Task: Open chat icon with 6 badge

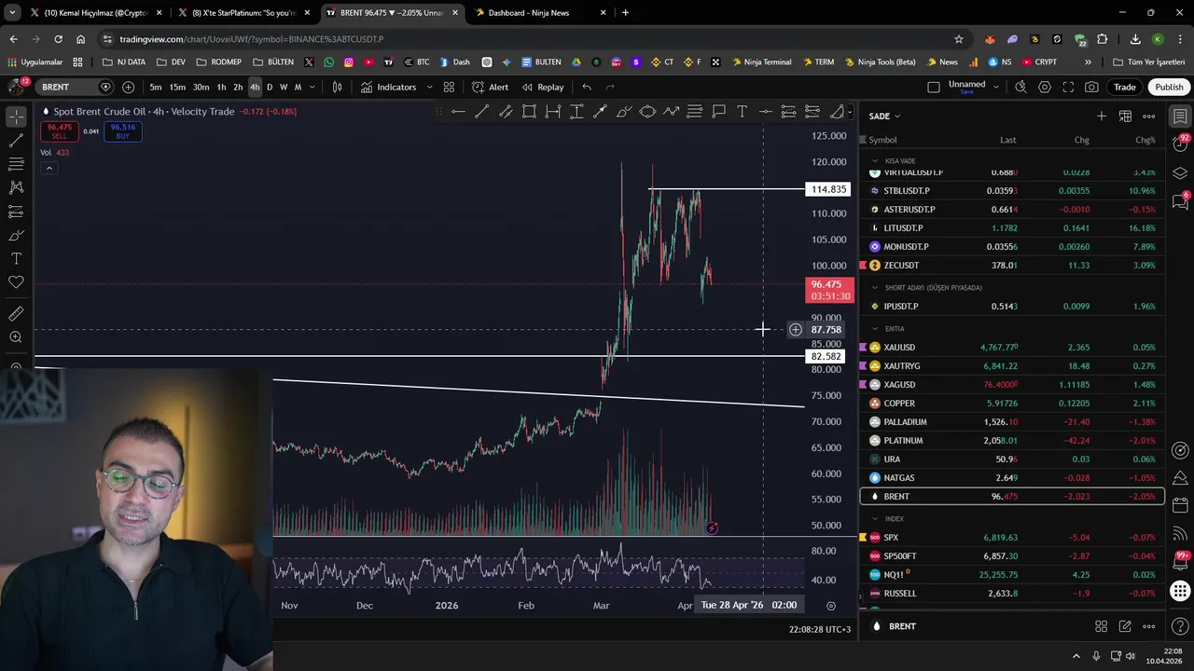Action: coord(1180,202)
